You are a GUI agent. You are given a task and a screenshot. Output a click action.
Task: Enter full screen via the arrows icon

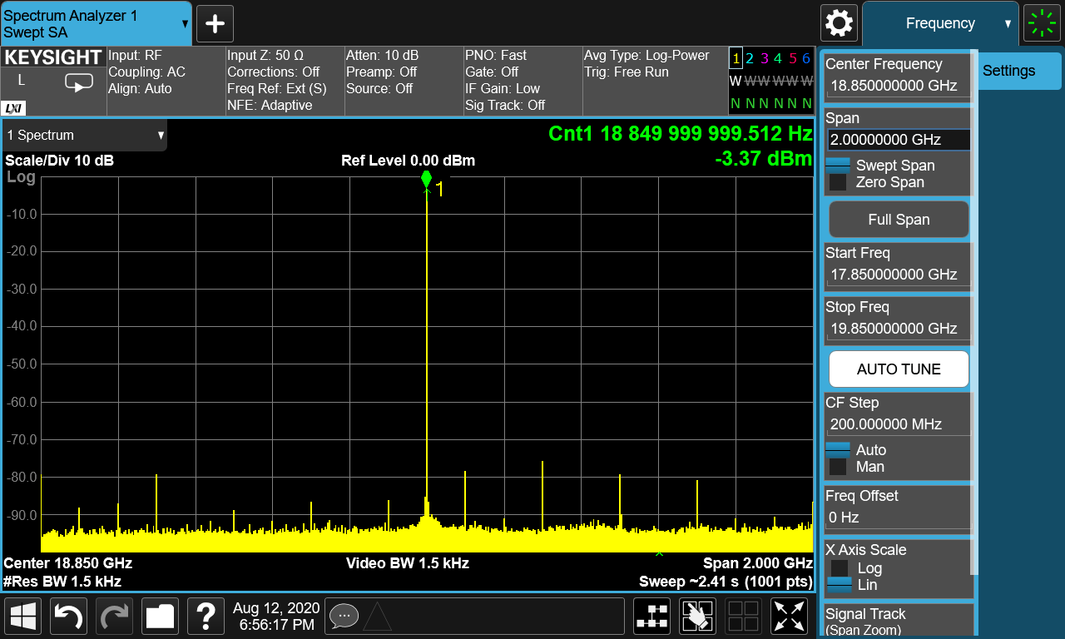[x=789, y=616]
